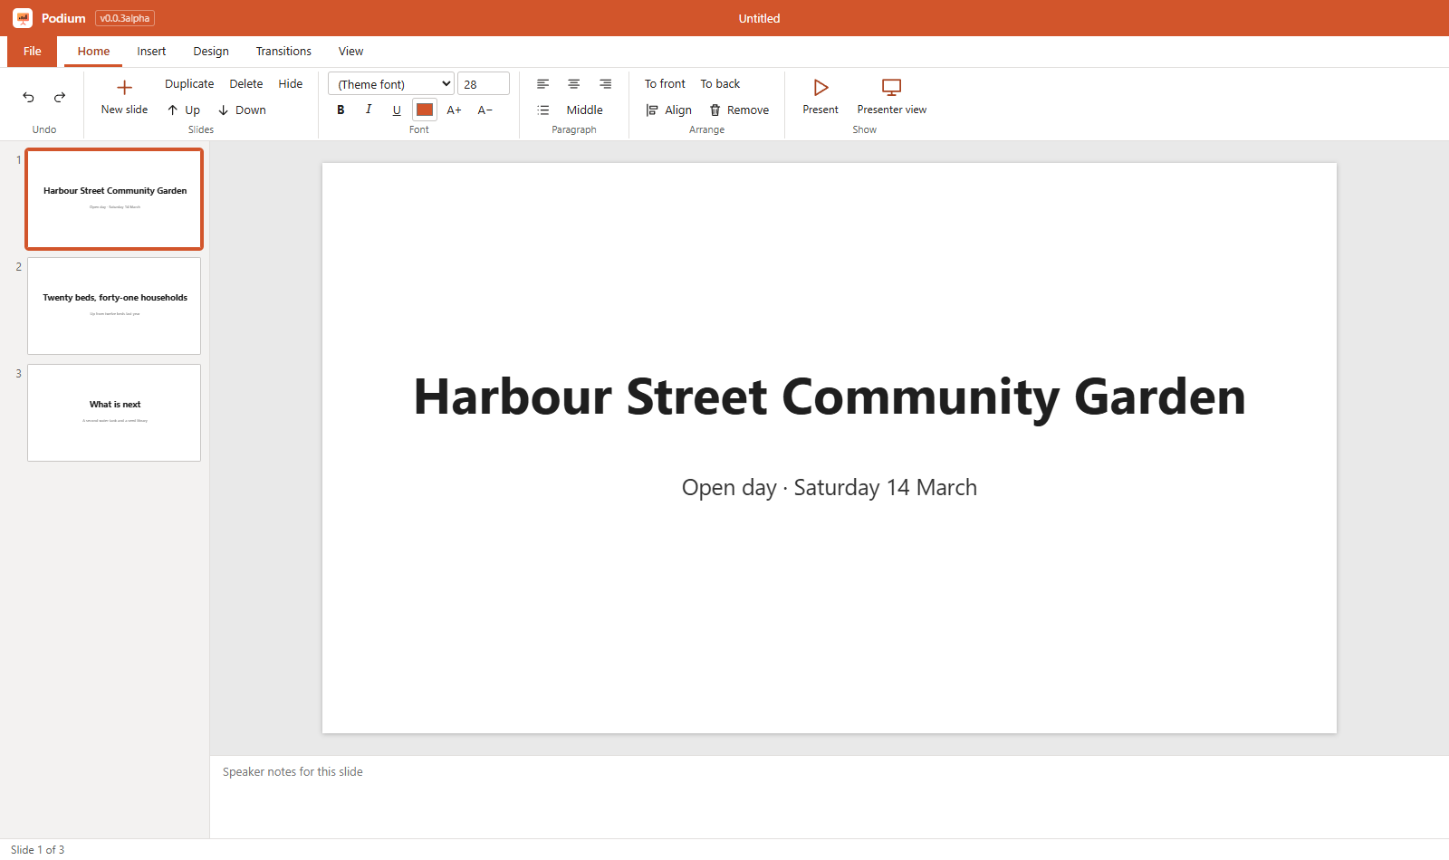This screenshot has width=1449, height=860.
Task: Align text right
Action: point(605,84)
